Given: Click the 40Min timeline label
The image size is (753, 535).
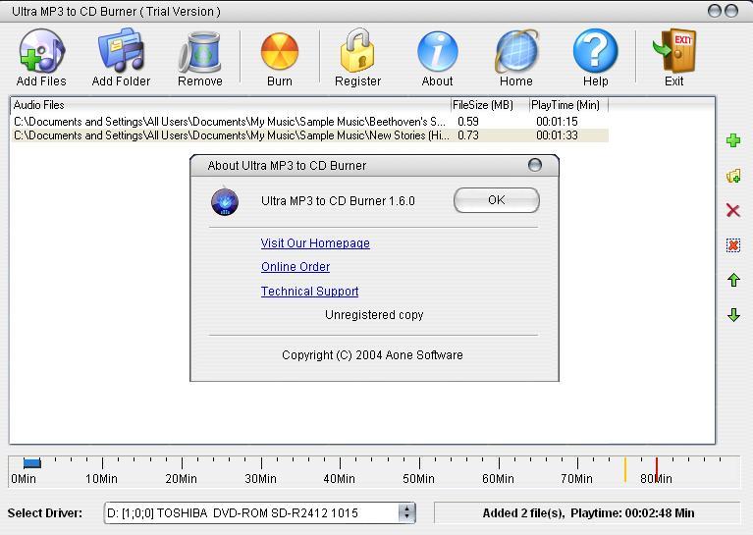Looking at the screenshot, I should [339, 479].
